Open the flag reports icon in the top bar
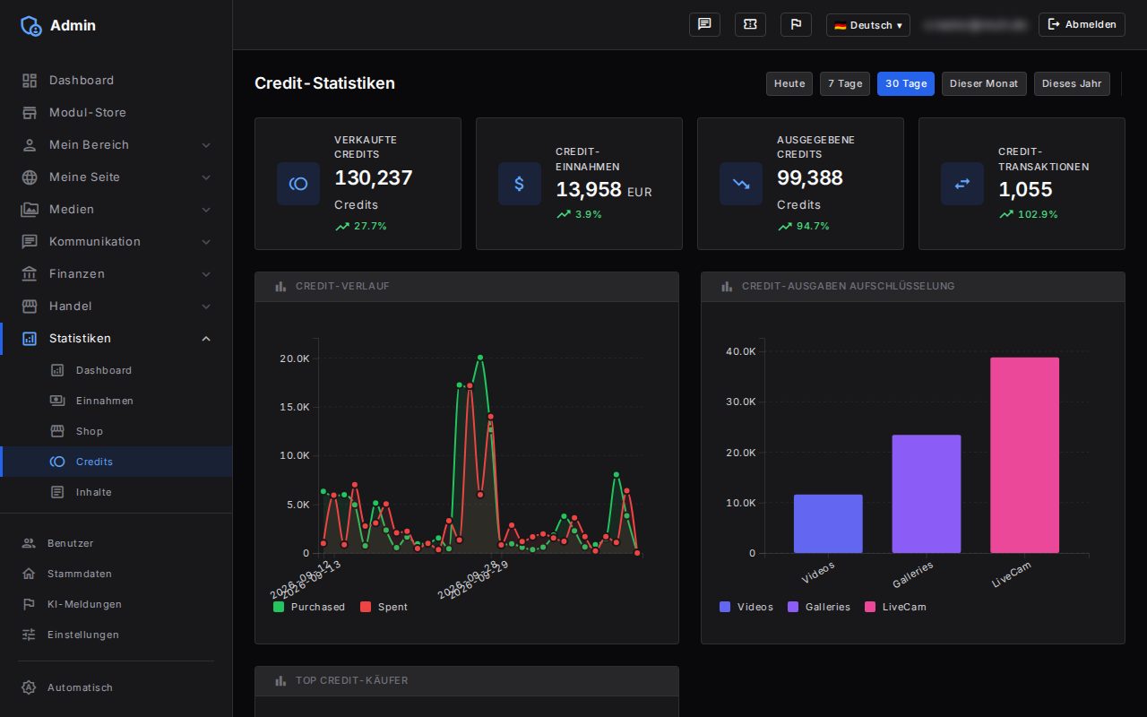This screenshot has height=717, width=1147. pyautogui.click(x=796, y=25)
